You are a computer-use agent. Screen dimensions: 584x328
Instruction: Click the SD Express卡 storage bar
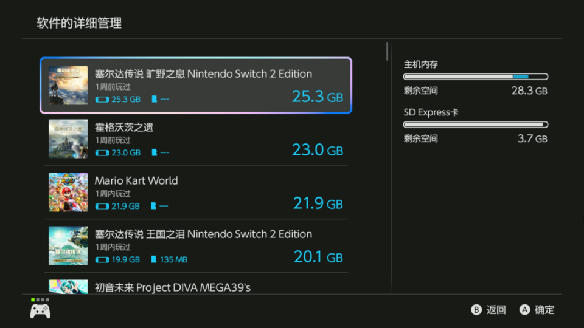tap(476, 125)
